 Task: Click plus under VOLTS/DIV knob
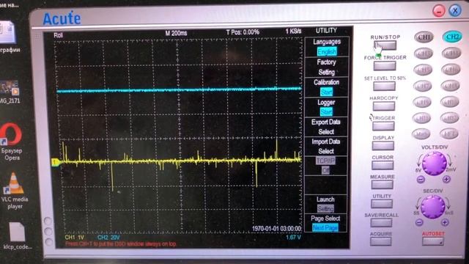pyautogui.click(x=446, y=179)
